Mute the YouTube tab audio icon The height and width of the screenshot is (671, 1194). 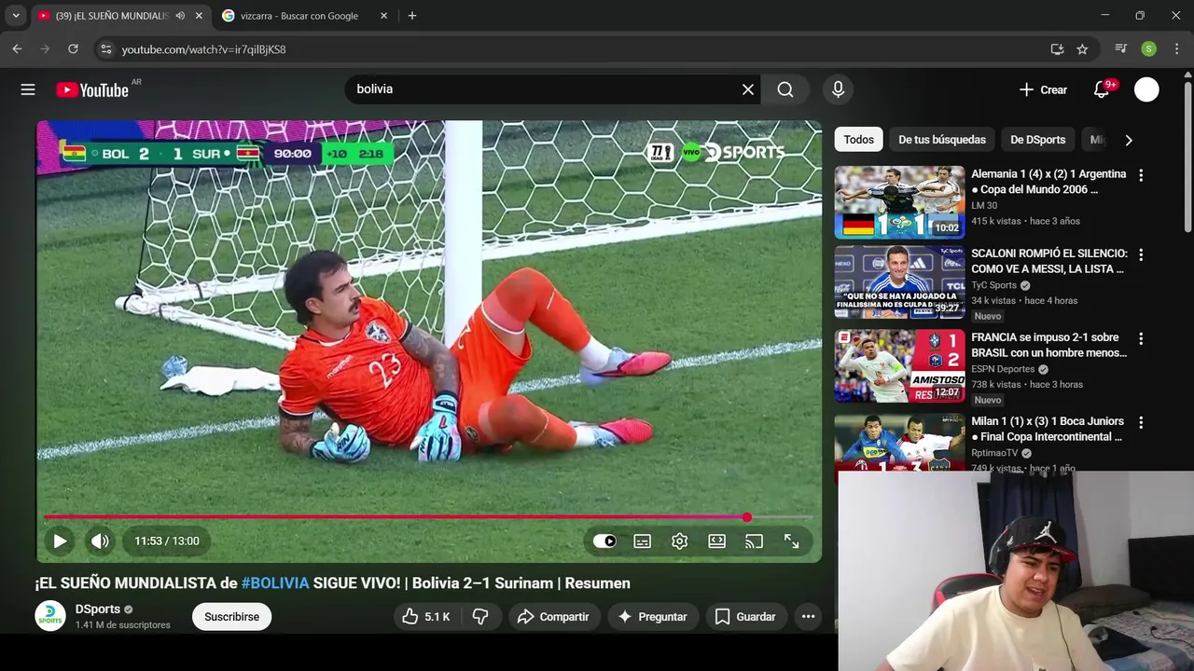pyautogui.click(x=180, y=16)
